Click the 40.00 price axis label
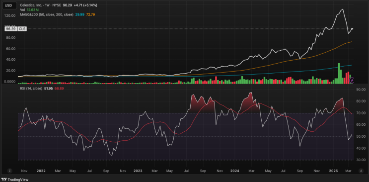 click(11, 60)
